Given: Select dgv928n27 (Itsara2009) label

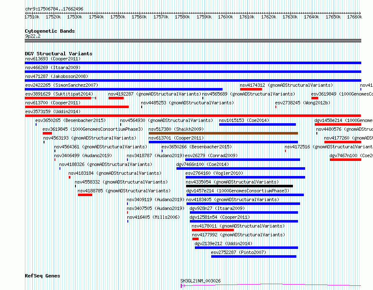Looking at the screenshot, I should point(218,208).
